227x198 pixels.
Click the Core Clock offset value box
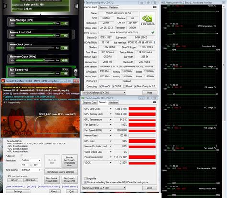pos(64,48)
